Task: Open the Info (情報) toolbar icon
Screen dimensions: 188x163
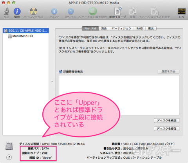Action: pos(17,11)
